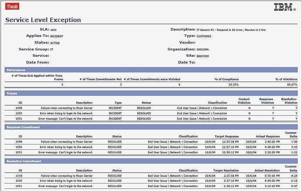This screenshot has width=302, height=192.
Task: Click ticket ID 1051 in the Tickets table
Action: click(19, 119)
